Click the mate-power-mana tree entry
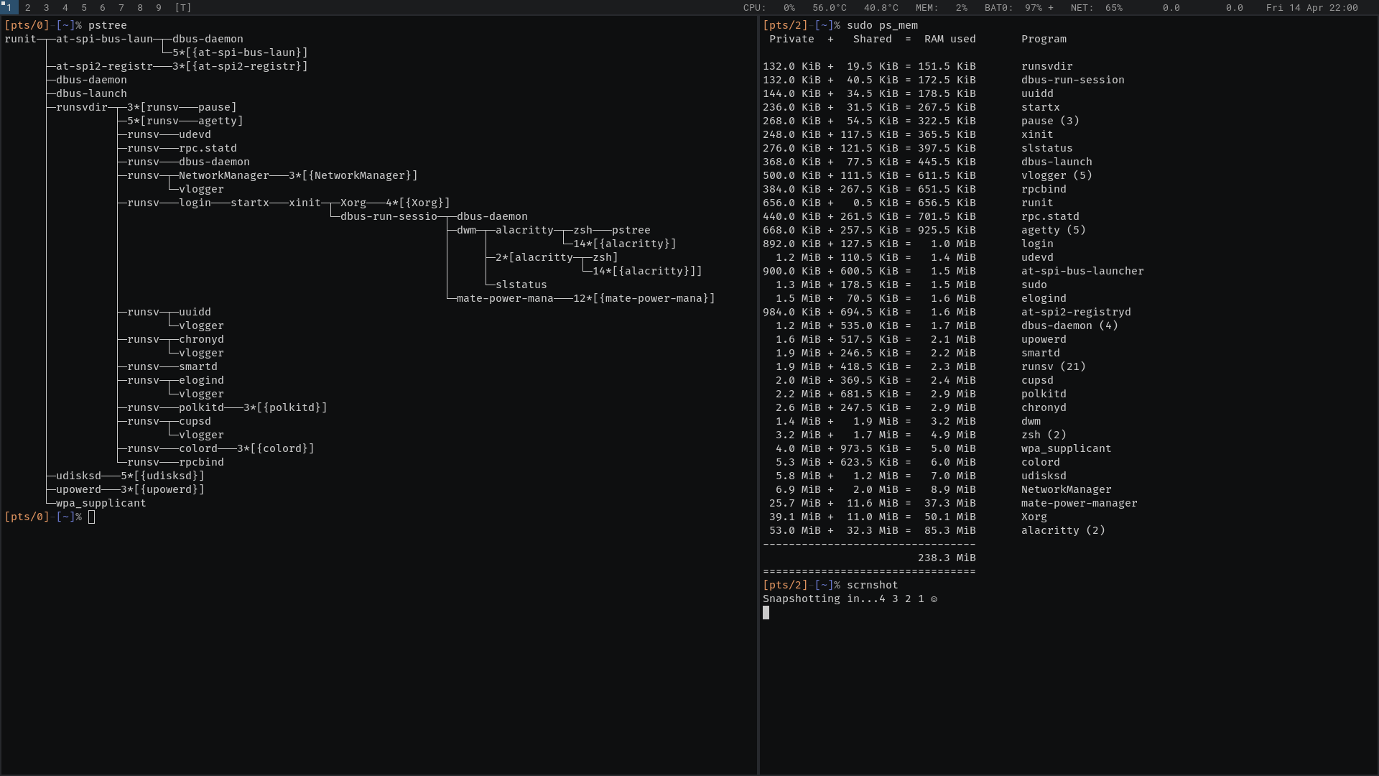The width and height of the screenshot is (1379, 776). (504, 298)
